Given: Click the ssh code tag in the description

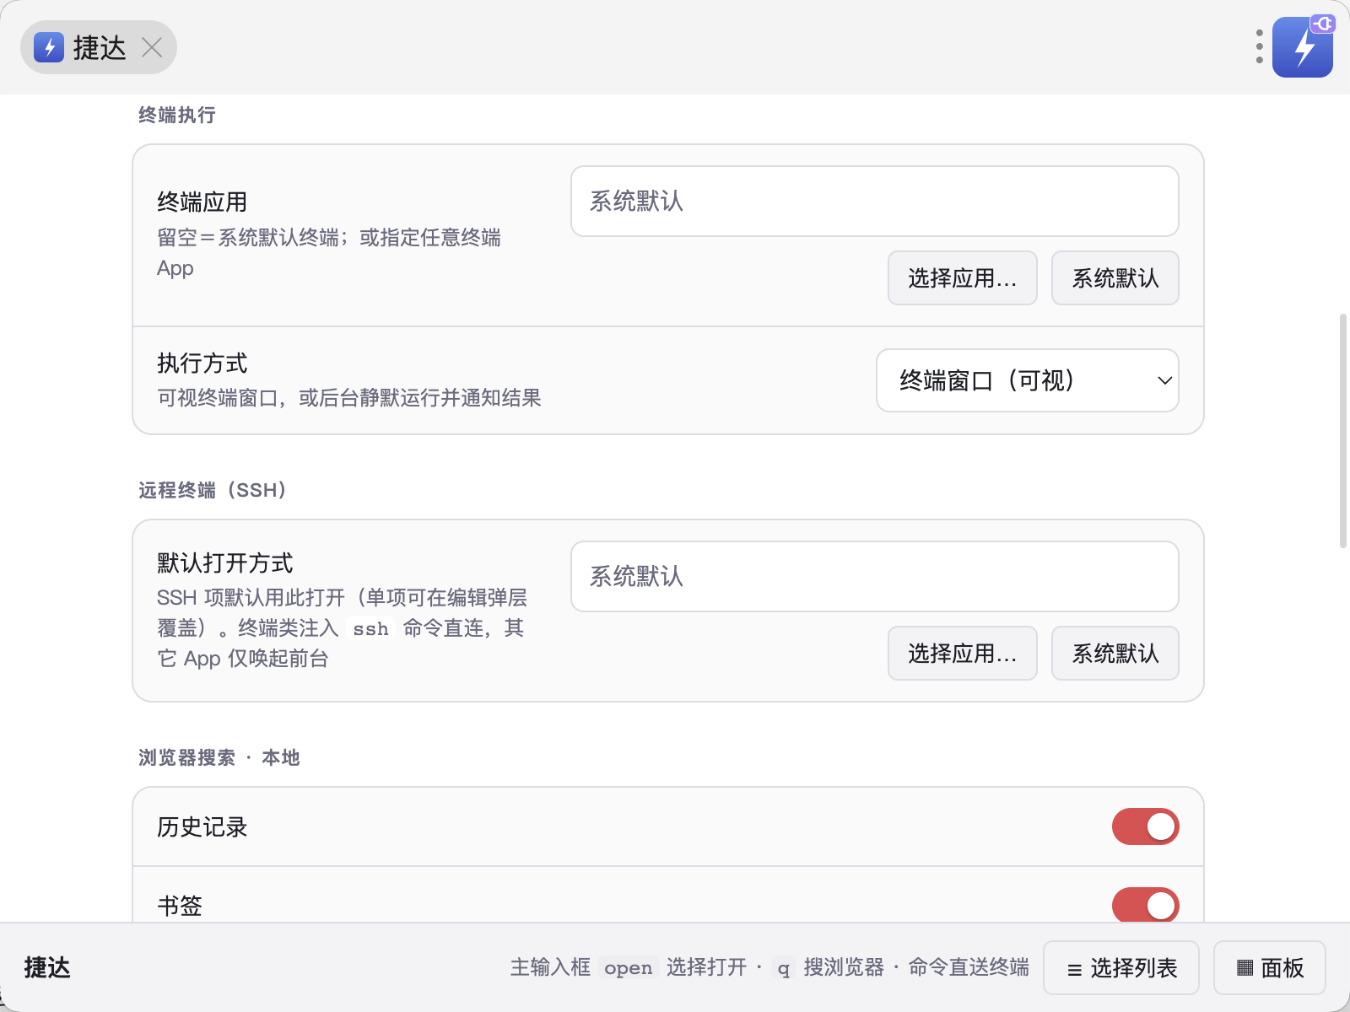Looking at the screenshot, I should click(x=370, y=628).
